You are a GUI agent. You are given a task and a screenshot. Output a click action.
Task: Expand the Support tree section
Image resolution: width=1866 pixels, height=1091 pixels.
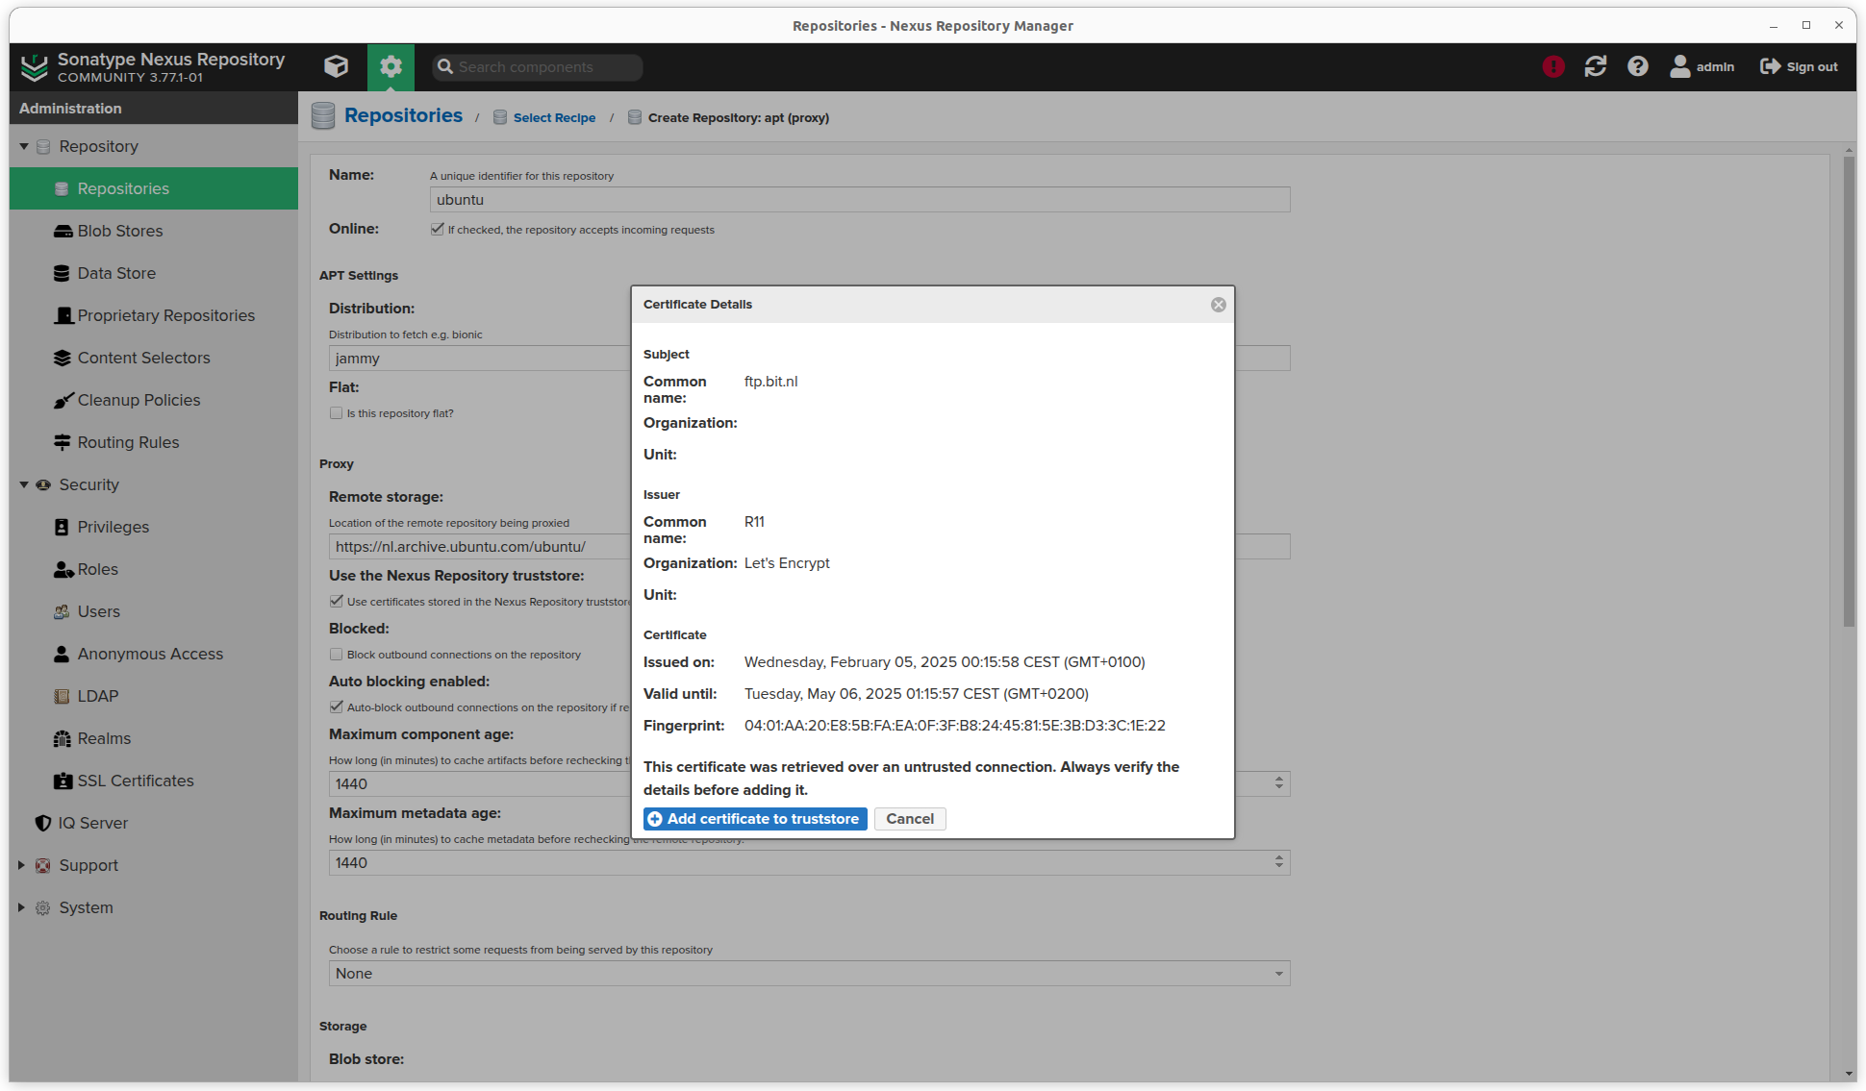[22, 865]
